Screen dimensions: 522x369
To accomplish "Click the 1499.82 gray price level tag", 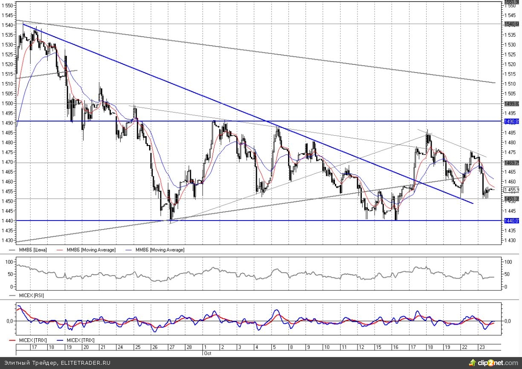I will click(x=511, y=104).
